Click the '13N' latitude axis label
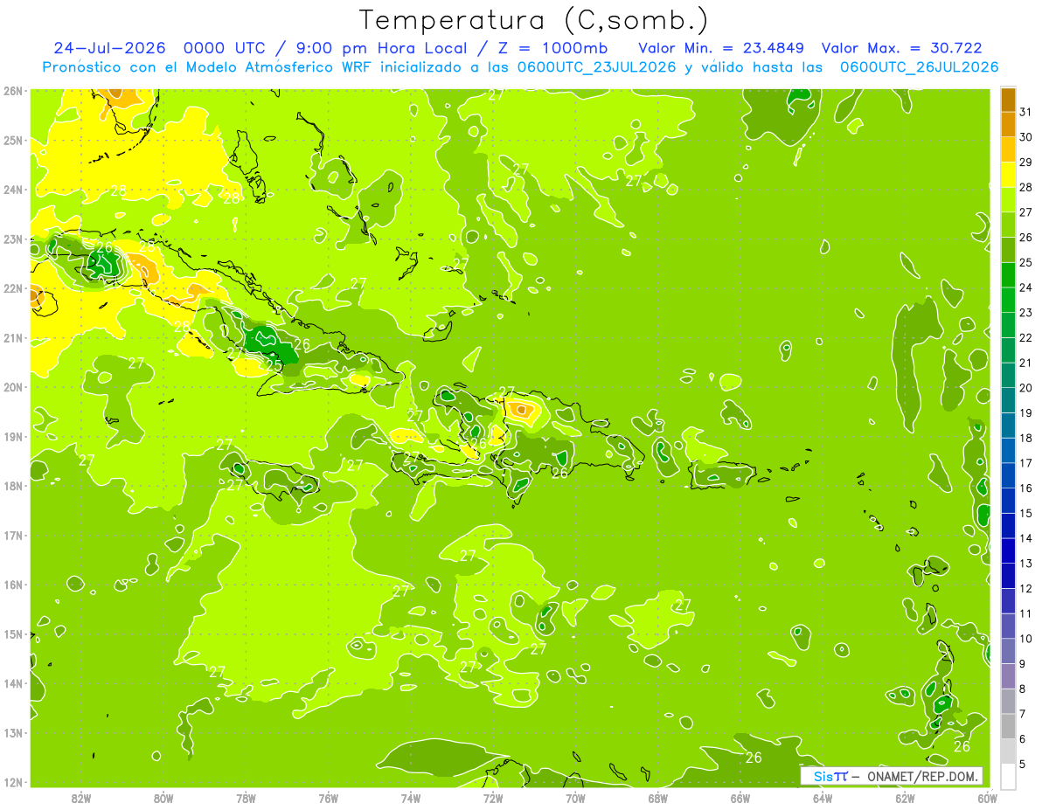This screenshot has width=1049, height=810. tap(13, 732)
